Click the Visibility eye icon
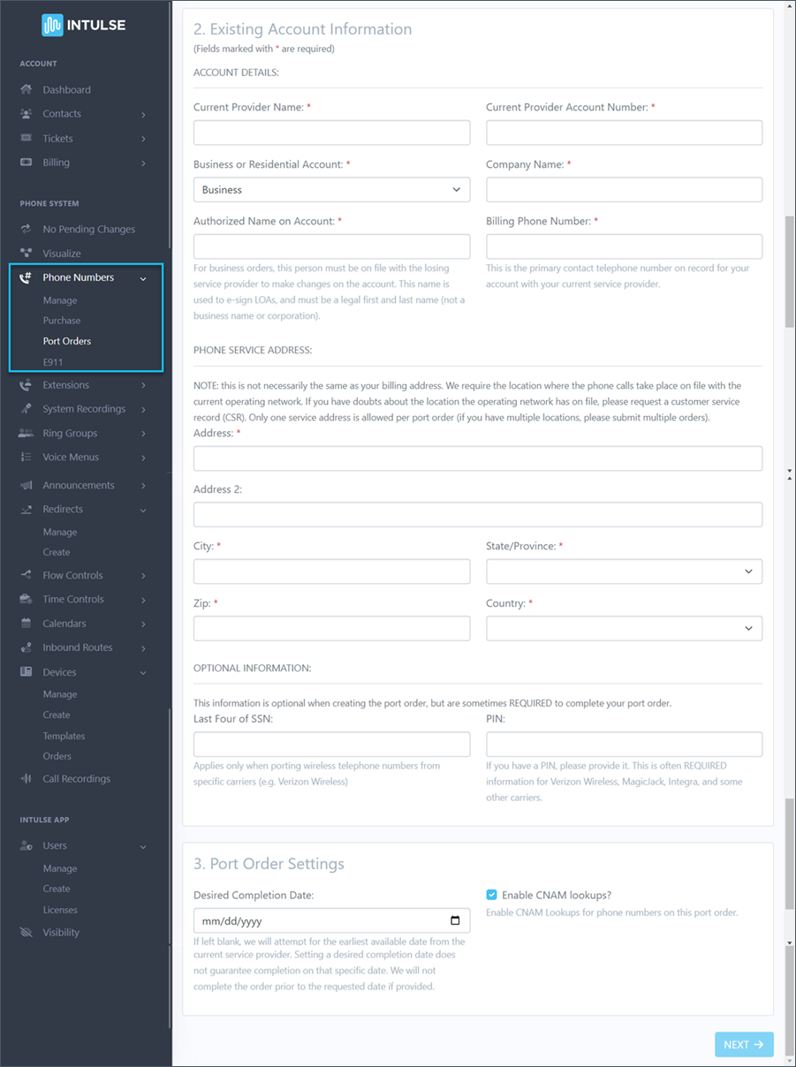This screenshot has height=1067, width=796. pyautogui.click(x=27, y=932)
